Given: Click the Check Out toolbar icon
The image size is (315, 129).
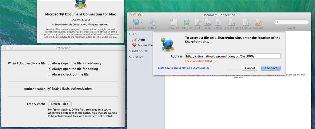Looking at the screenshot, I should pyautogui.click(x=231, y=22).
